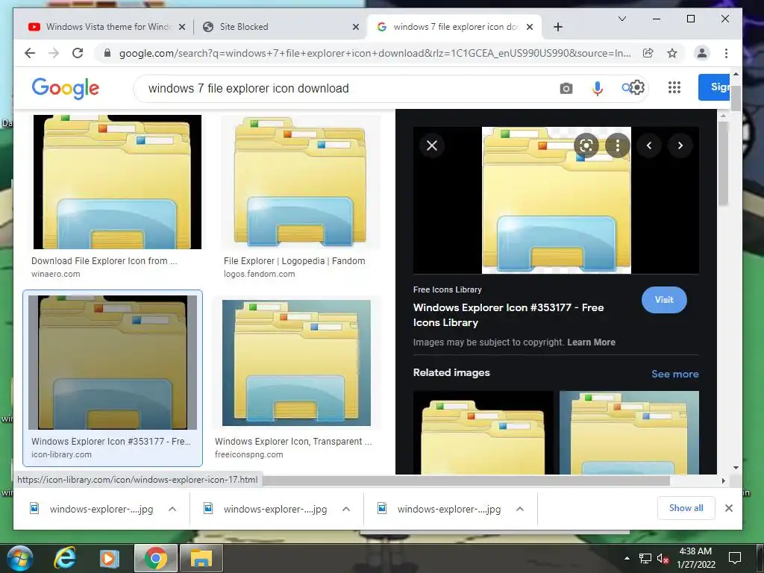The width and height of the screenshot is (764, 573).
Task: Close the Google search tab
Action: pyautogui.click(x=530, y=28)
